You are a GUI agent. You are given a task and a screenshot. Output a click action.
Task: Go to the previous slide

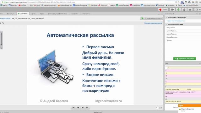(x=78, y=107)
